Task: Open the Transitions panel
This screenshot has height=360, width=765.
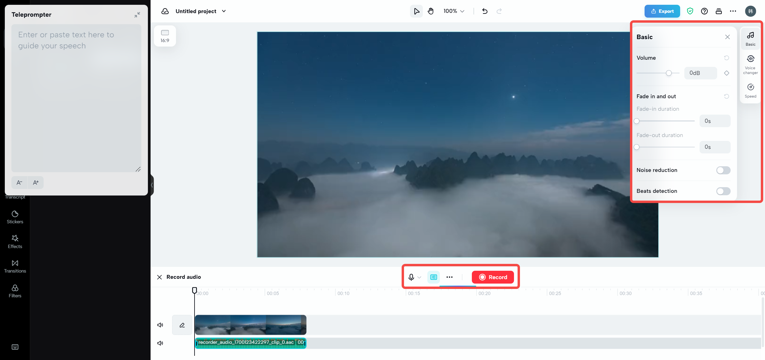Action: click(15, 266)
